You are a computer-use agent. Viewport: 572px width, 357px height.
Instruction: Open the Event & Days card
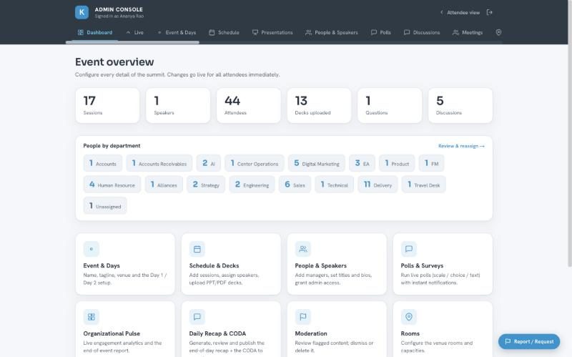(125, 264)
